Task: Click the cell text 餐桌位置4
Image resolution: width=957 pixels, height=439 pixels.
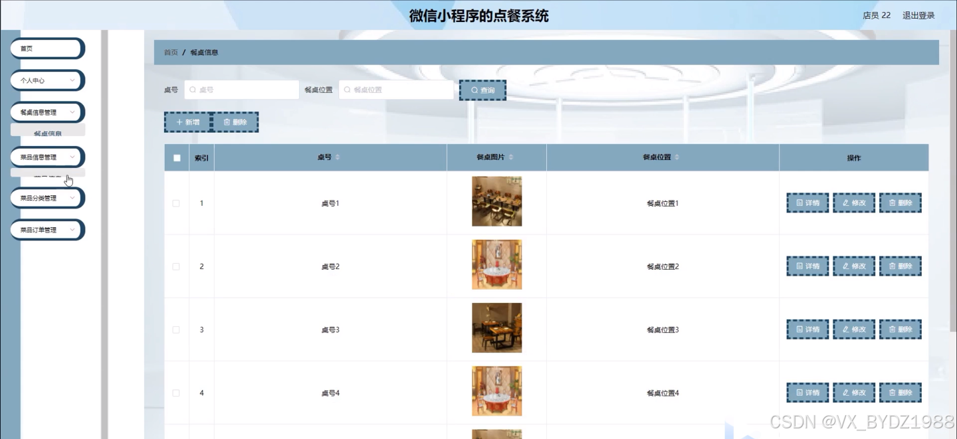Action: click(x=663, y=393)
